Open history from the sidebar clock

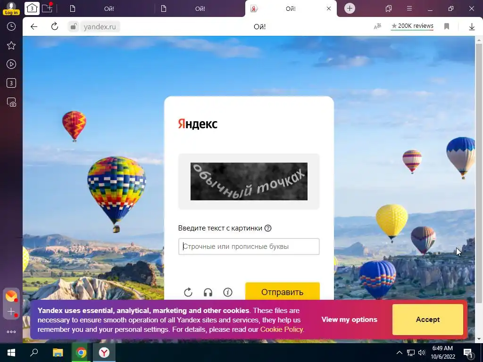[11, 26]
